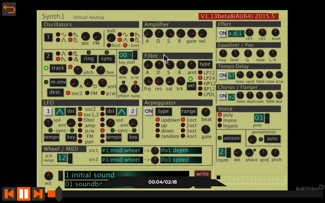This screenshot has height=203, width=325.
Task: Select LFO 2 triangle waveform button
Action: point(122,111)
